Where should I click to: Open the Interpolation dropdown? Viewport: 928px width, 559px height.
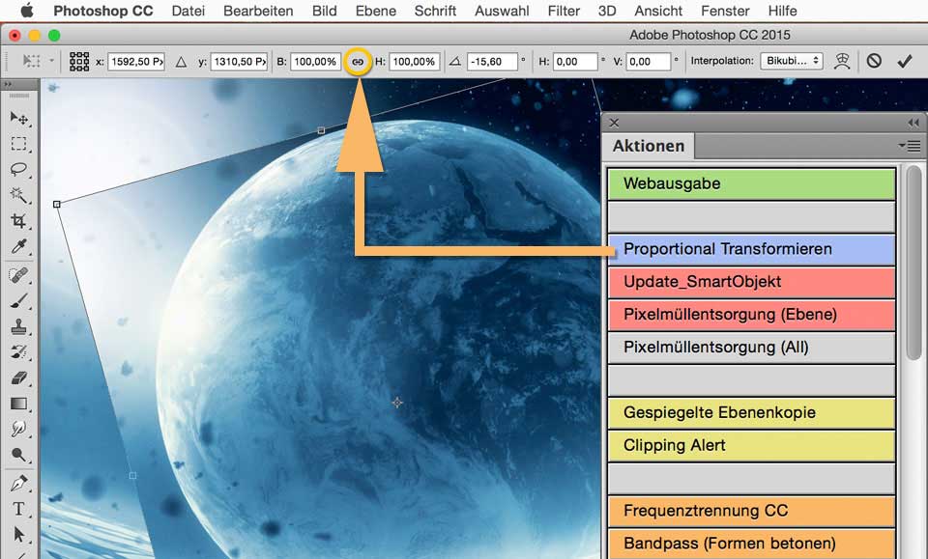click(792, 61)
